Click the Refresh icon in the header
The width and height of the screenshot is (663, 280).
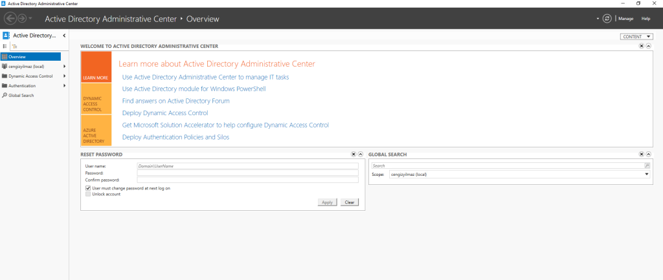tap(607, 19)
